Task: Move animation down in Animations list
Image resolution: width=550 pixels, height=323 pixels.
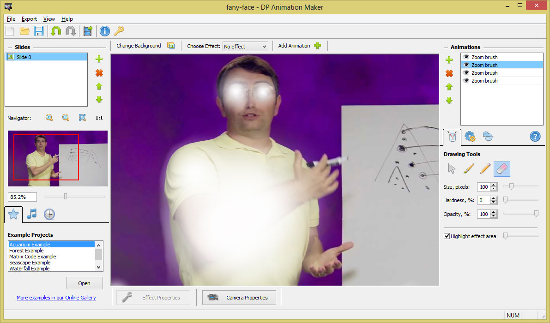Action: point(449,101)
